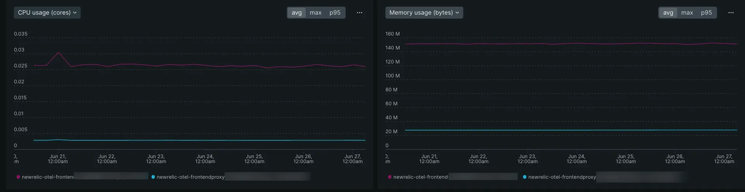Open the Memory usage chart's three-dot menu

[731, 13]
